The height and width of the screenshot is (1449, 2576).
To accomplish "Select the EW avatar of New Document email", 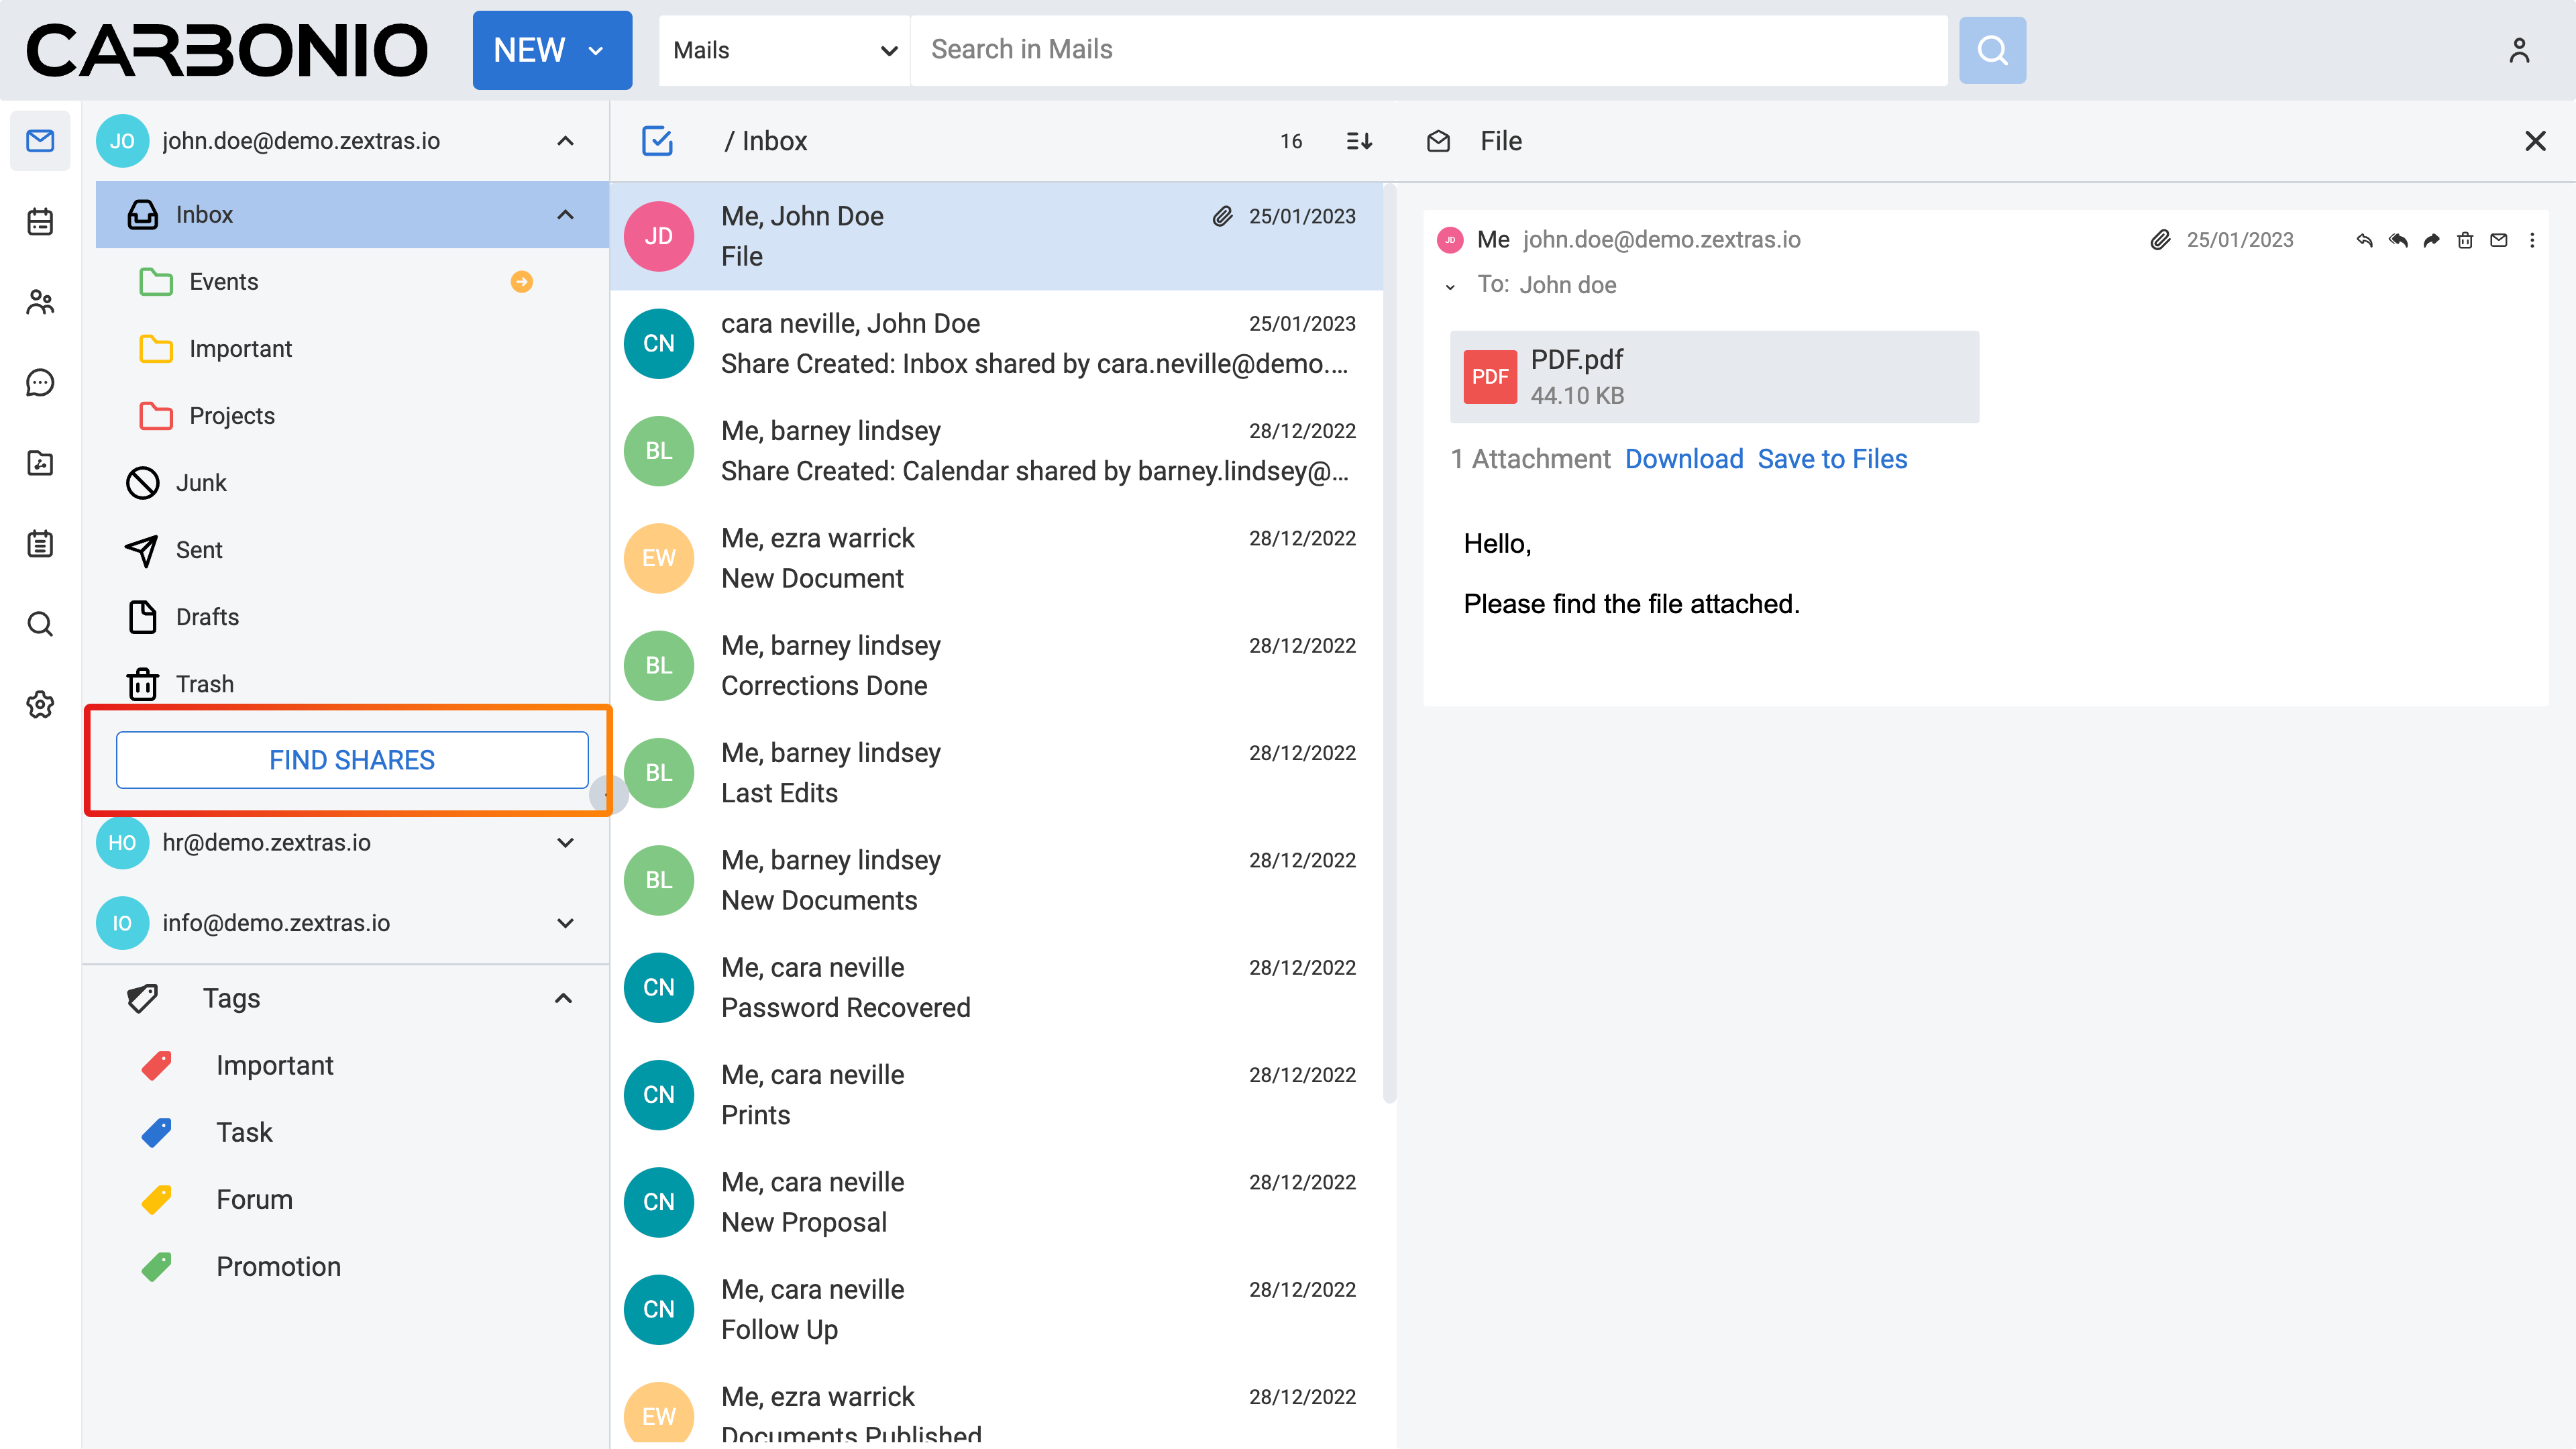I will 658,558.
